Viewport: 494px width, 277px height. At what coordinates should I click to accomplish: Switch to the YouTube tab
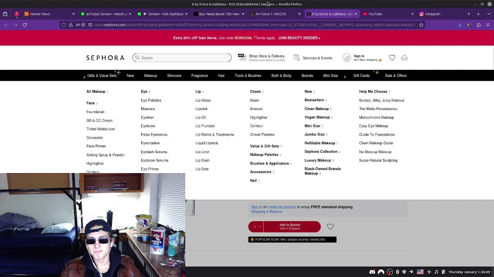pyautogui.click(x=387, y=14)
